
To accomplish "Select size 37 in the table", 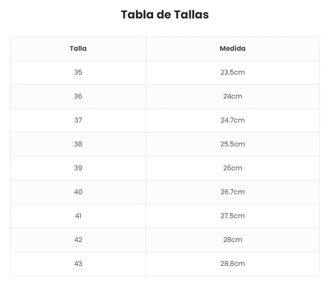I will coord(78,120).
